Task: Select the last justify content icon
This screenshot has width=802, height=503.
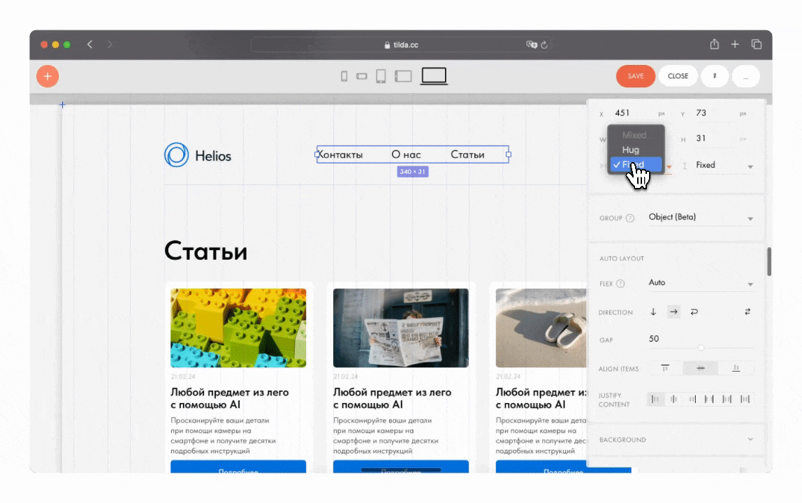Action: click(745, 399)
